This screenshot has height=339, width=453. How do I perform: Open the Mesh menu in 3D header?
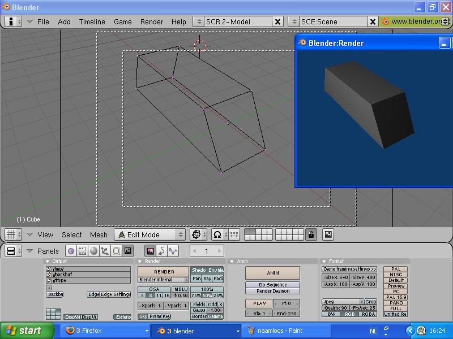99,234
